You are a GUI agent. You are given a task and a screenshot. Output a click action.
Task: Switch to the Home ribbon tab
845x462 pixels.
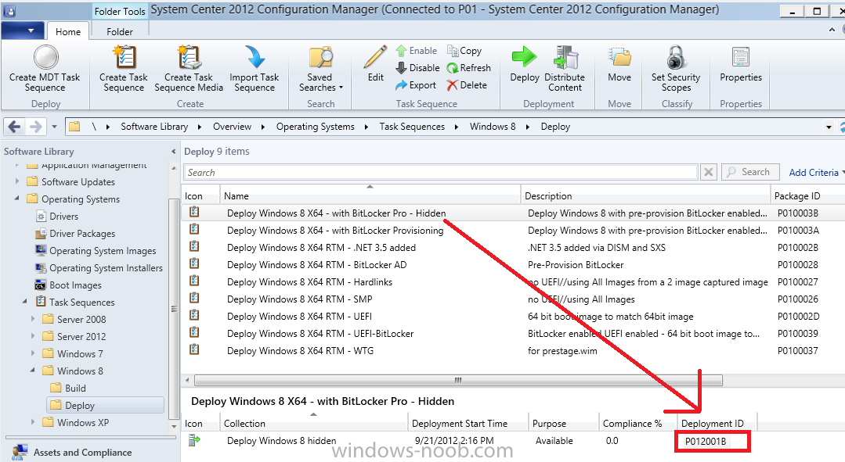(x=68, y=32)
